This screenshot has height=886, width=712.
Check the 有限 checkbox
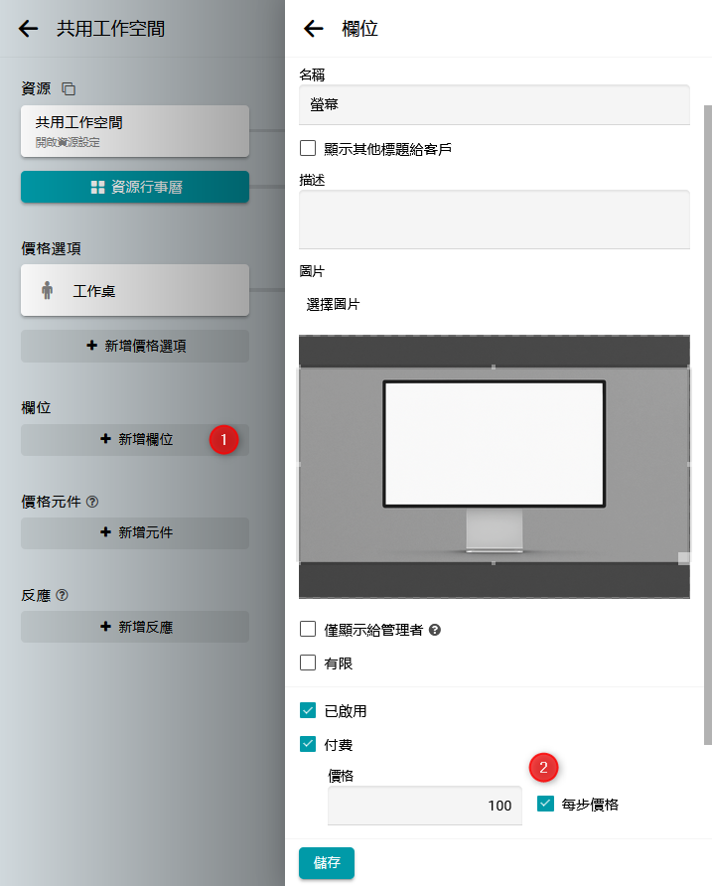click(308, 663)
